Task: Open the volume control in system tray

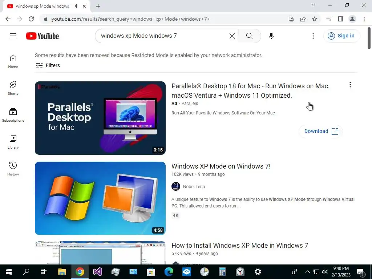Action: click(325, 272)
